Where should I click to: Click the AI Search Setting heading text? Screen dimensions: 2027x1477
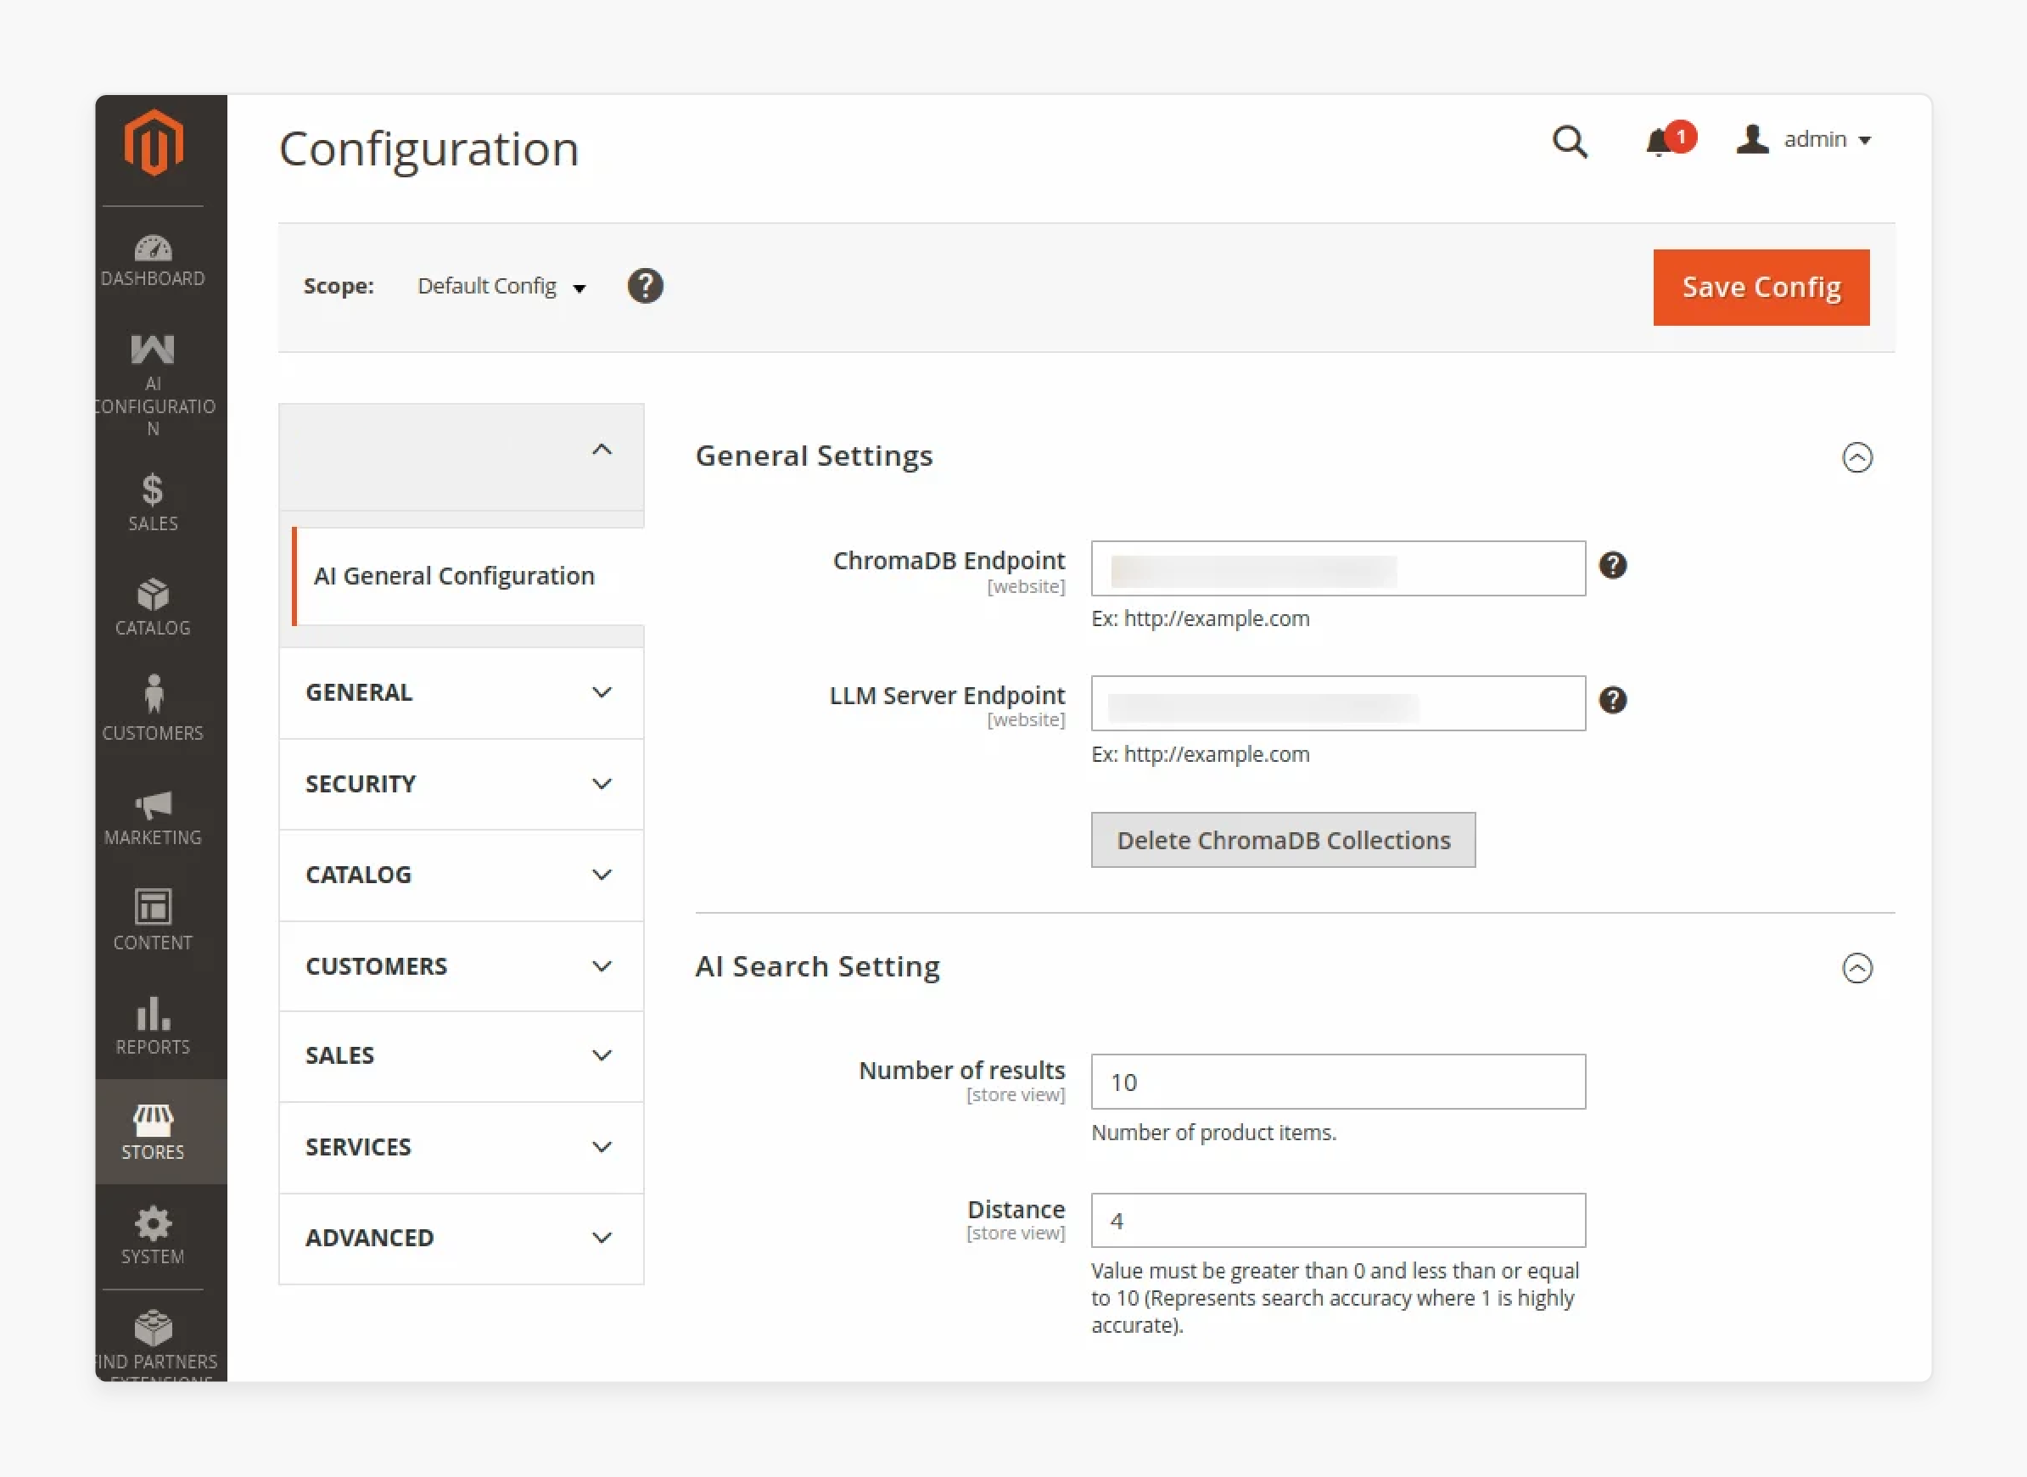pyautogui.click(x=817, y=966)
